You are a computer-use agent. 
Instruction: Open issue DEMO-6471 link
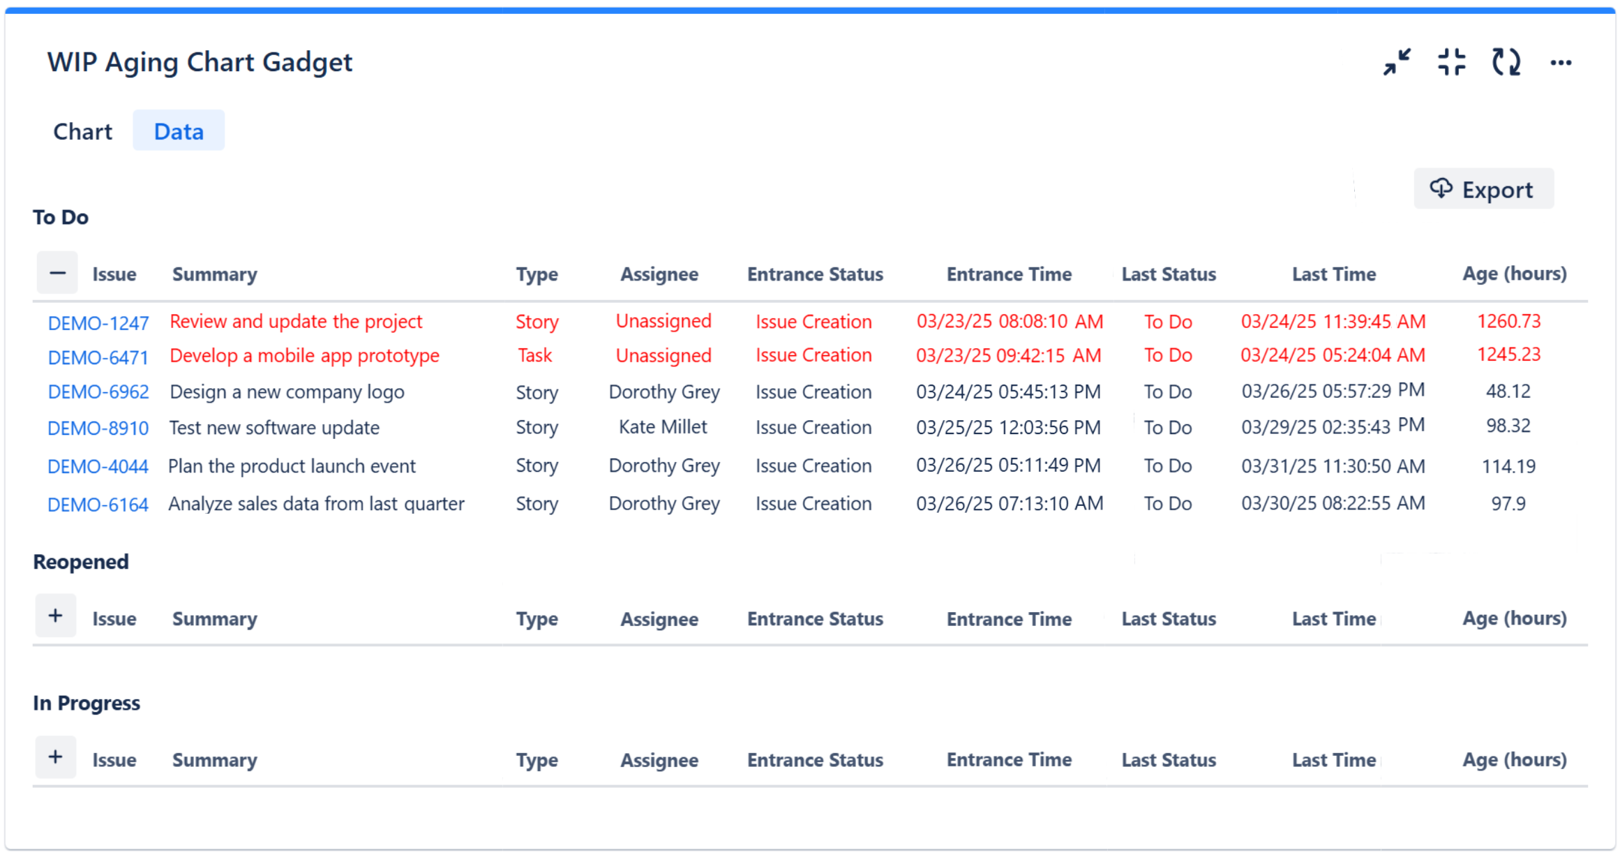98,357
